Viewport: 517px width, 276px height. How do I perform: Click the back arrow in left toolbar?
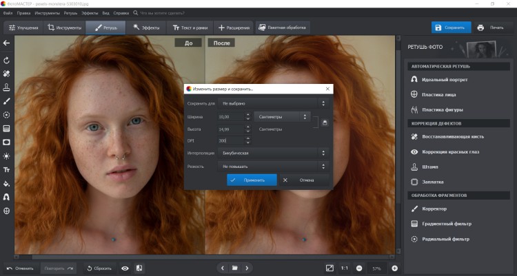(x=6, y=43)
